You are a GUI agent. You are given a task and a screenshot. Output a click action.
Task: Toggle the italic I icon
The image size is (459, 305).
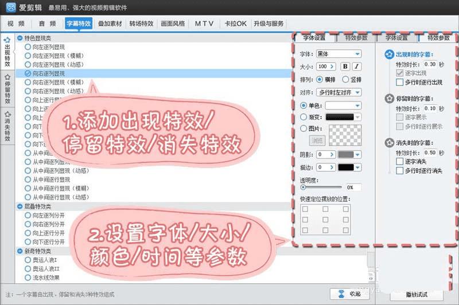356,67
